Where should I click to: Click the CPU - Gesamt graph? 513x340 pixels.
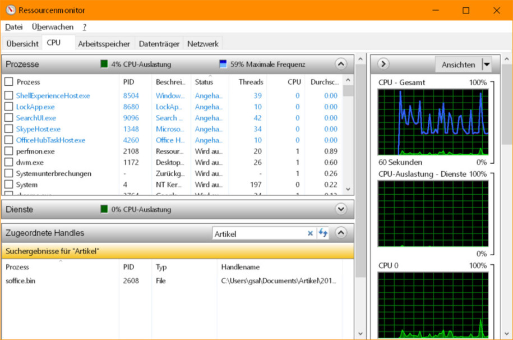point(433,122)
